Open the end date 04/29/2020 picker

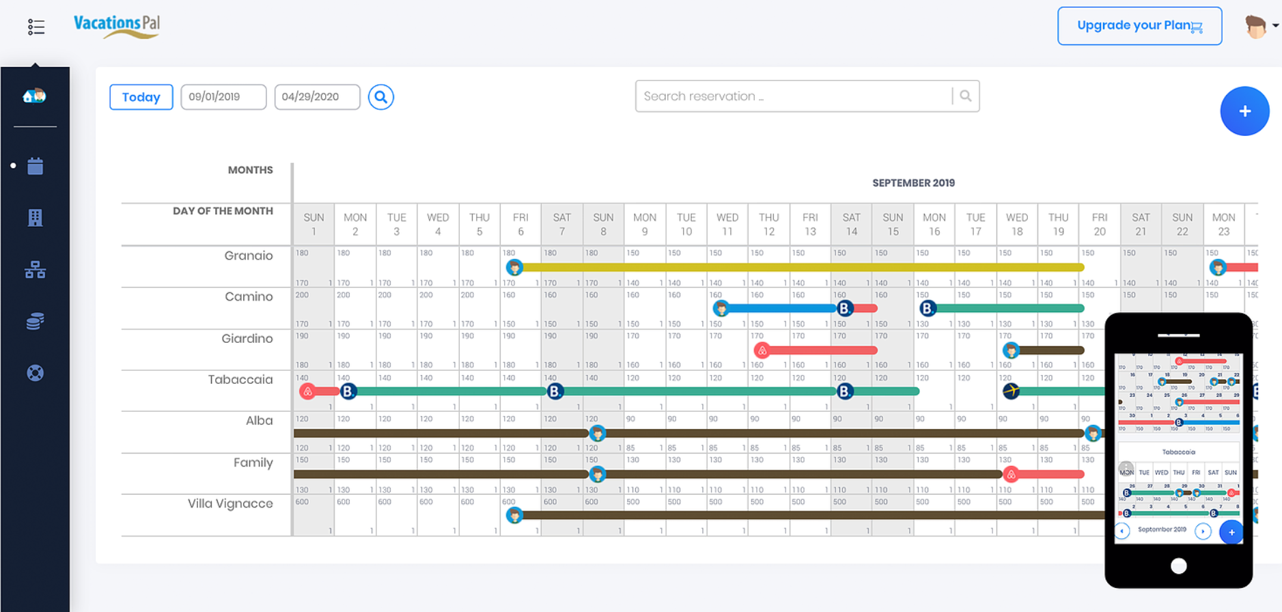pos(317,97)
